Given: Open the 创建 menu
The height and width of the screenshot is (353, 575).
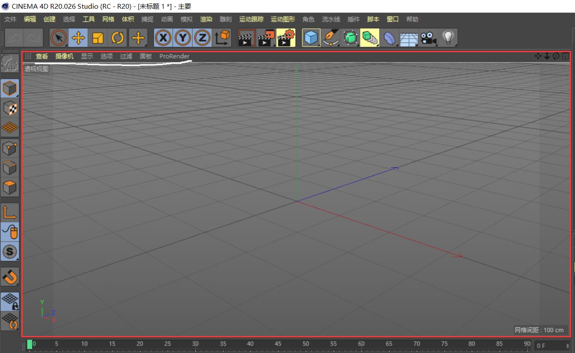Looking at the screenshot, I should pyautogui.click(x=50, y=19).
